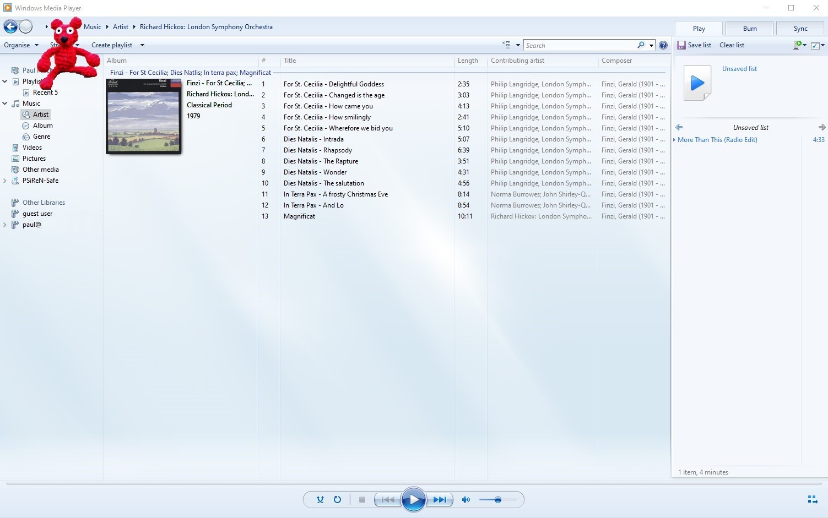Go to next list with right arrow
The image size is (828, 518).
tap(821, 127)
